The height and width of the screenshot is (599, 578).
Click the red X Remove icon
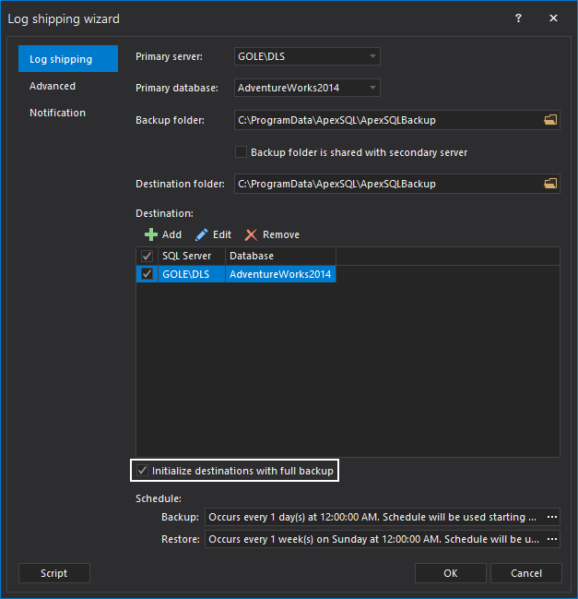tap(251, 234)
